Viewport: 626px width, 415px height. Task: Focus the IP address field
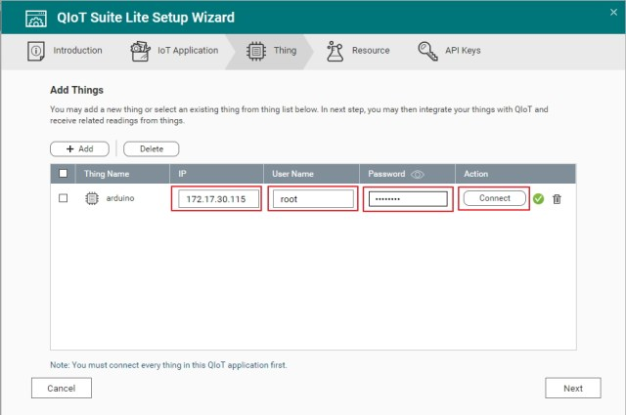[219, 199]
